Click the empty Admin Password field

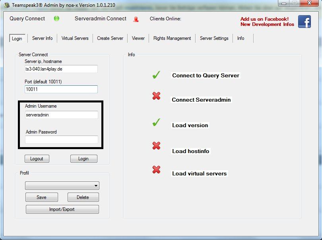point(62,140)
